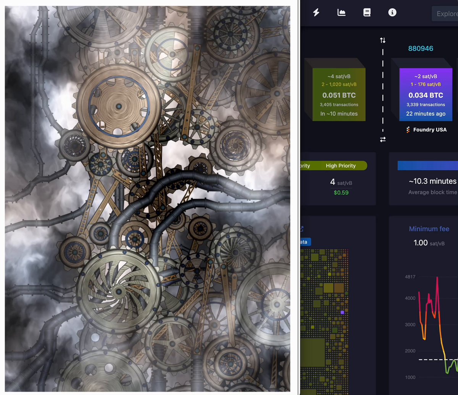Image resolution: width=458 pixels, height=395 pixels.
Task: Click the "1 - 176 sat/vB" fee range
Action: [426, 84]
